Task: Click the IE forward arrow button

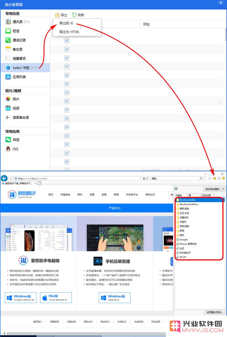Action: click(10, 178)
